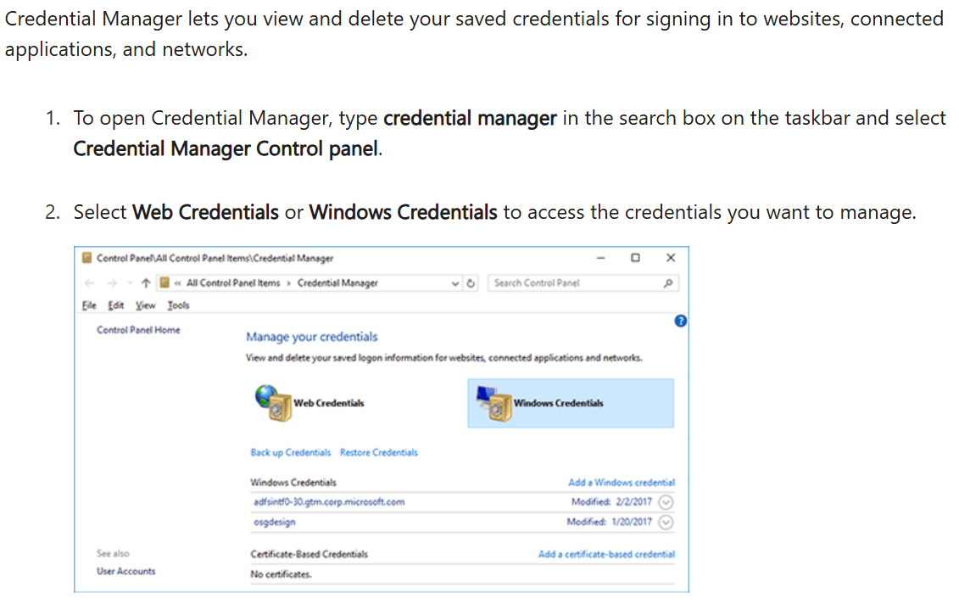This screenshot has width=959, height=604.
Task: Click Add a Windows credential link
Action: tap(621, 483)
